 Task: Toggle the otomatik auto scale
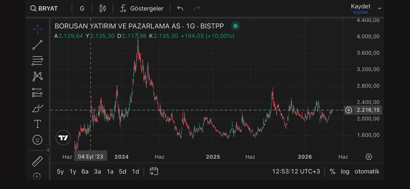click(x=367, y=172)
